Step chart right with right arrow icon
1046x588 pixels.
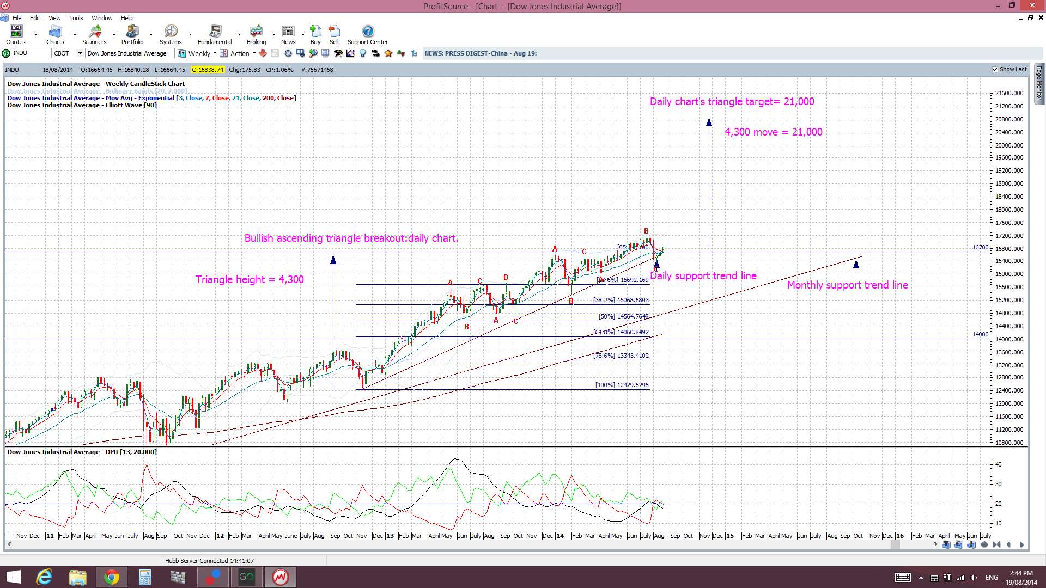(x=1022, y=544)
